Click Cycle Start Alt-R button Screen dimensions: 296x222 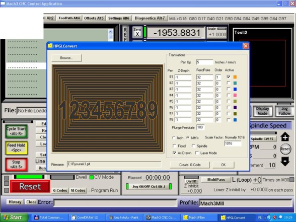click(x=17, y=131)
